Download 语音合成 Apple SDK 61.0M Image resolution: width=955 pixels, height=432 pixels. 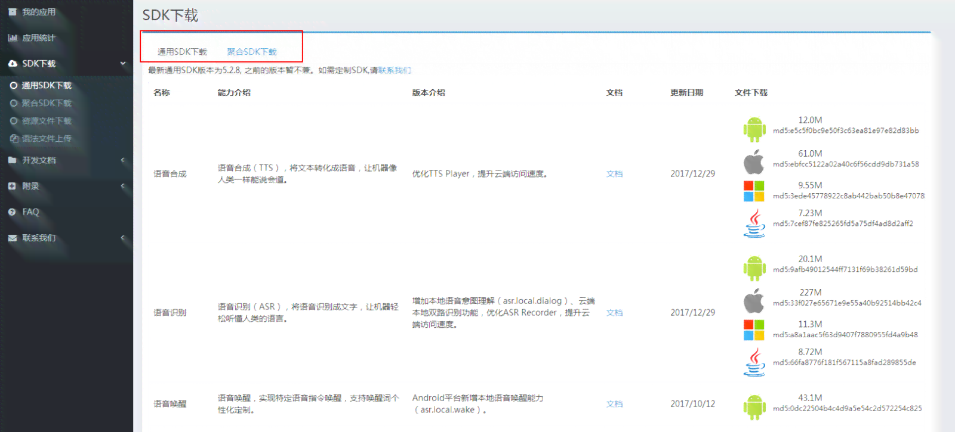pyautogui.click(x=754, y=161)
